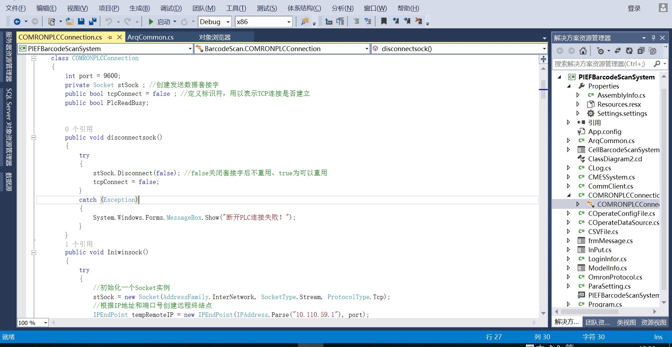The image size is (672, 347).
Task: Expand the ArqCommon.cs tree node
Action: (x=569, y=141)
